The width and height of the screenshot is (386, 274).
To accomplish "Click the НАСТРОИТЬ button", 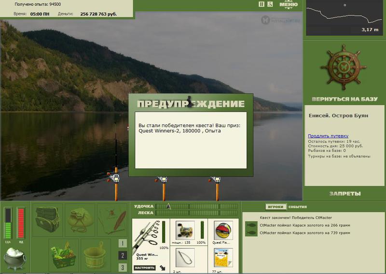I will pos(144,268).
